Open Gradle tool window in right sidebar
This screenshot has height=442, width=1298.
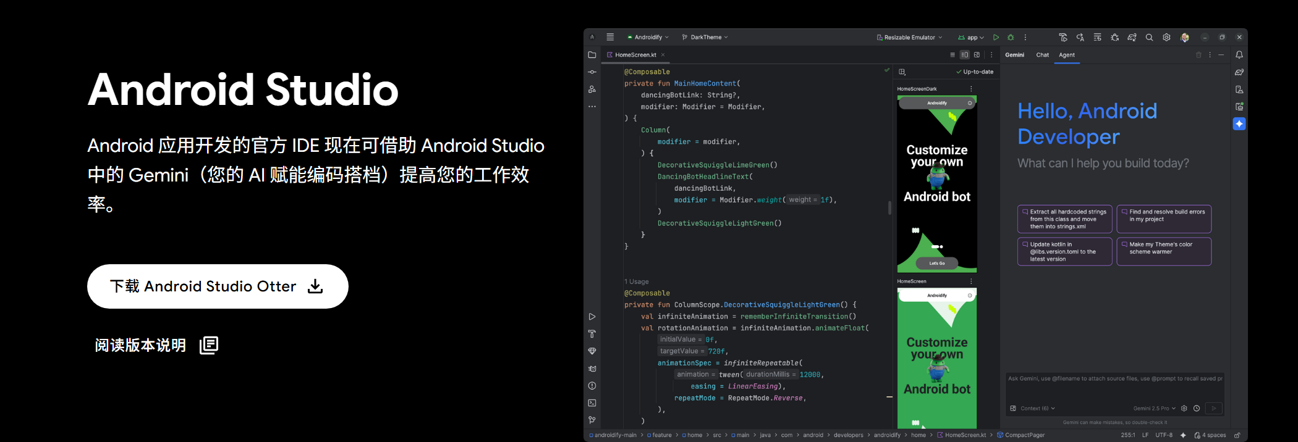(x=1239, y=72)
